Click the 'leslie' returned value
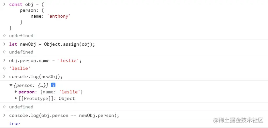This screenshot has height=128, width=268. 20,69
